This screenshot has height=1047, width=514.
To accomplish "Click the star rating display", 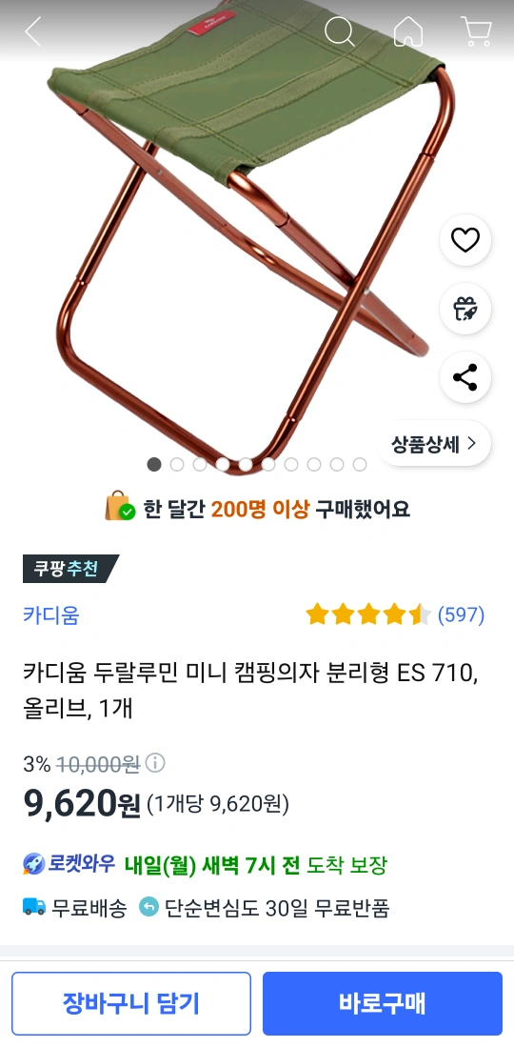I will click(368, 614).
